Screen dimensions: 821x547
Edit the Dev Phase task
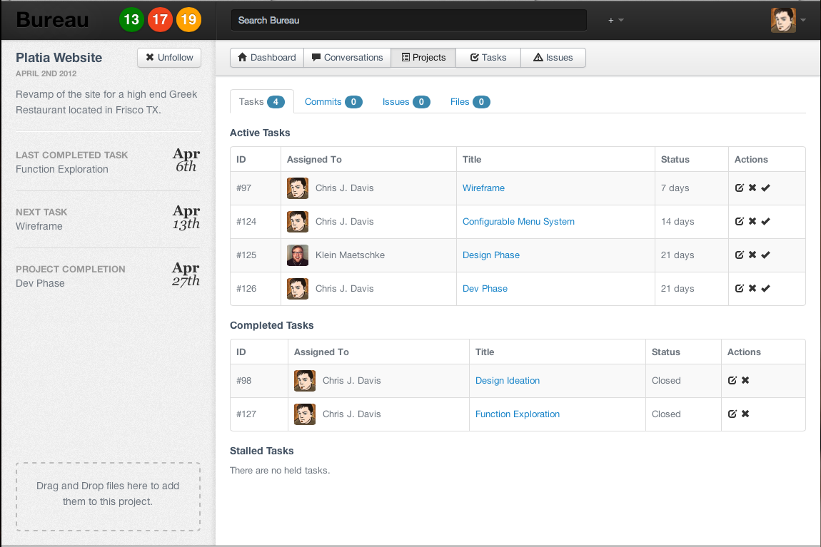[740, 288]
